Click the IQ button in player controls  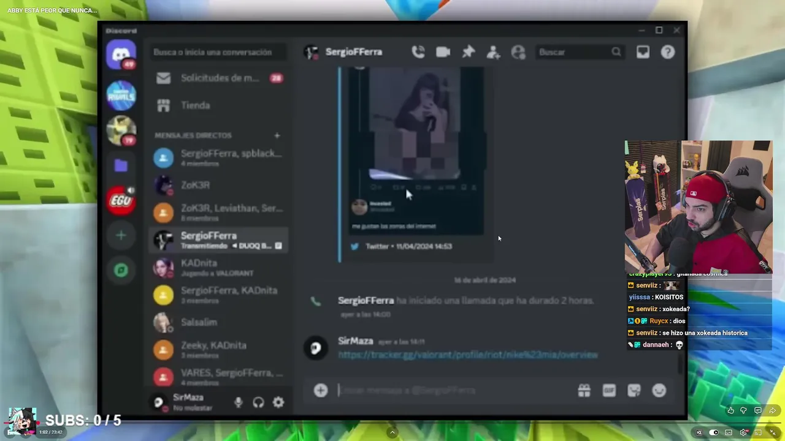click(699, 432)
